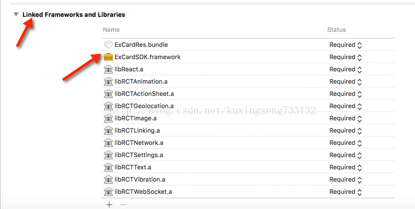Viewport: 415px width, 209px height.
Task: Click the libRCTGeolocation.a library icon
Action: [x=108, y=106]
